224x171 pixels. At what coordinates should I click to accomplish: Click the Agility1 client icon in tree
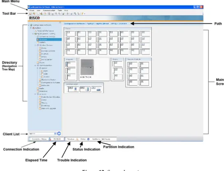click(x=33, y=28)
